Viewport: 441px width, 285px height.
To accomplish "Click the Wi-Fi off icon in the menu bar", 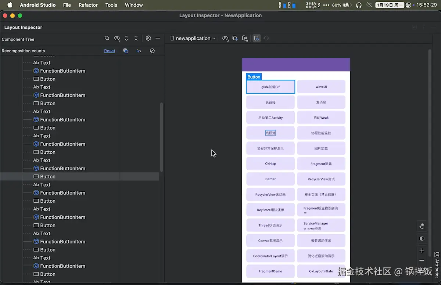I will pos(369,5).
